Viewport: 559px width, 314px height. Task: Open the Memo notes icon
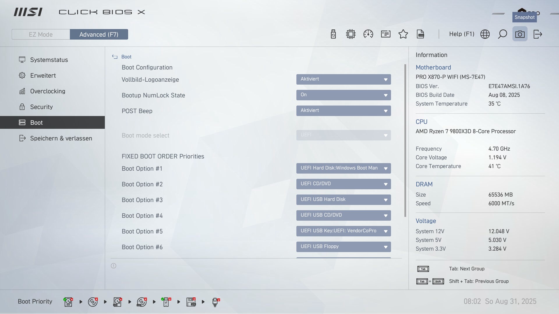coord(385,34)
